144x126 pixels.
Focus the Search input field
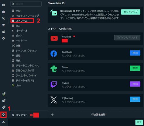click(26, 4)
